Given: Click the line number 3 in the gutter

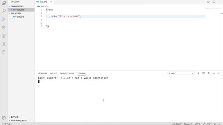Looking at the screenshot, I should (x=41, y=16).
